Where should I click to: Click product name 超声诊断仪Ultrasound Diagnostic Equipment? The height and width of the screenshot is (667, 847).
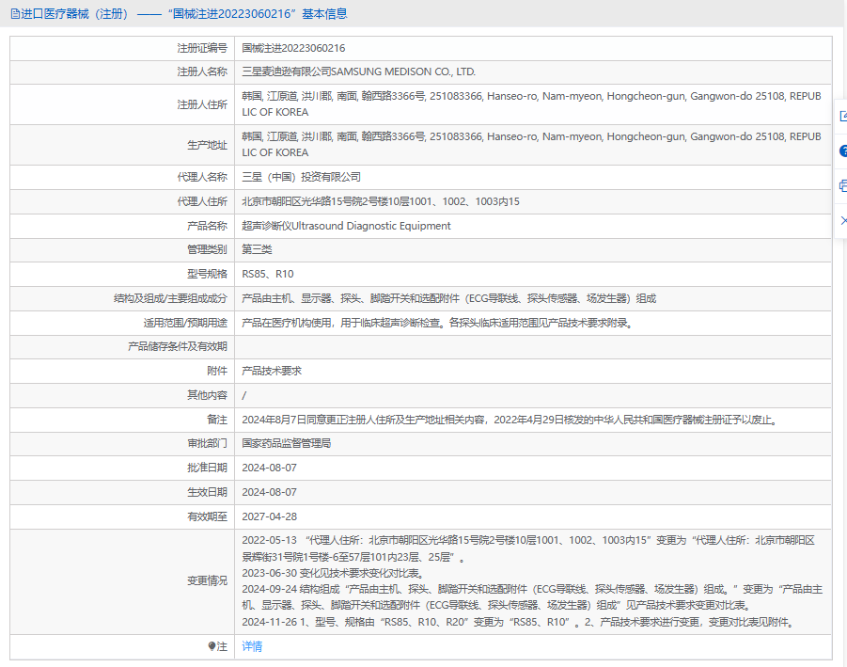pos(346,226)
